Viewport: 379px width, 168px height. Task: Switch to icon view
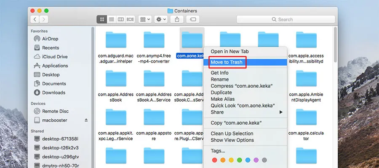(102, 19)
